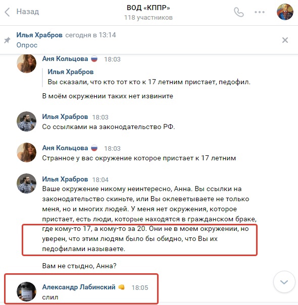Click the pinned message pin icon
The width and height of the screenshot is (298, 305).
click(x=8, y=40)
